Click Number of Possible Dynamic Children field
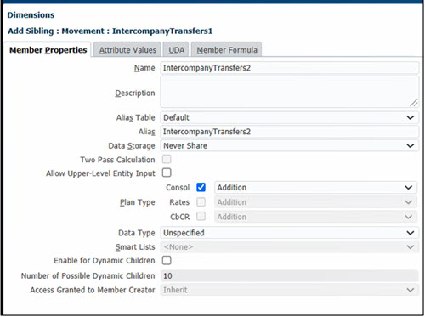425x317 pixels. [x=290, y=276]
